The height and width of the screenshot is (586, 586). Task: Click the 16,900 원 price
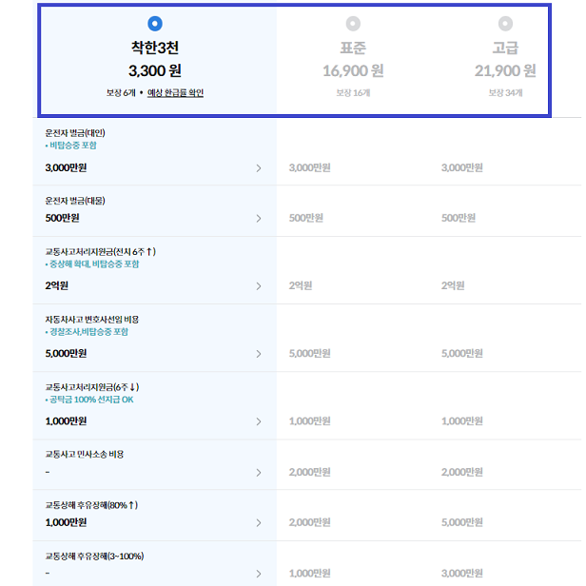click(x=353, y=70)
